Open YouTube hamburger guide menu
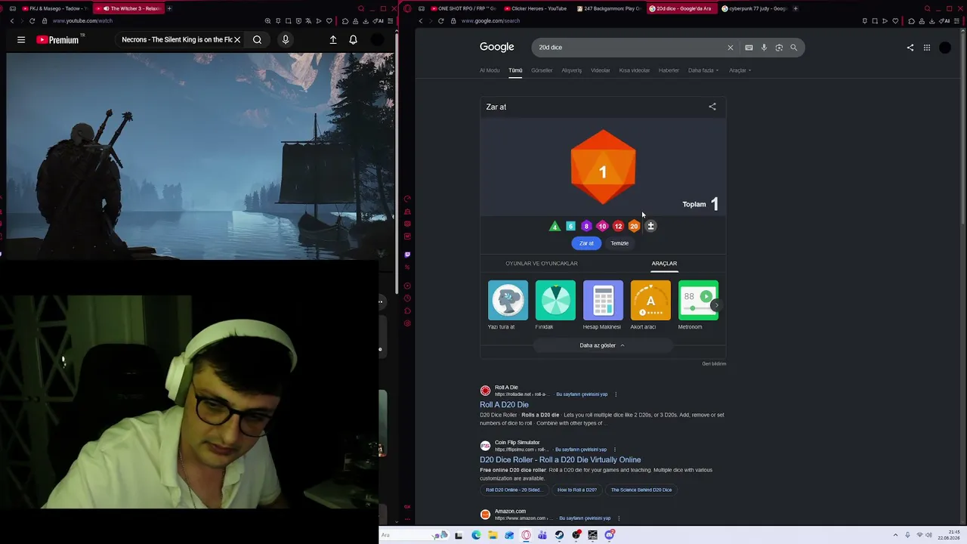This screenshot has width=967, height=544. (x=21, y=39)
